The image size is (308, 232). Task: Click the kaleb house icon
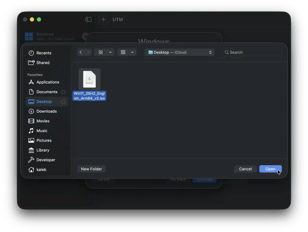[x=31, y=169]
